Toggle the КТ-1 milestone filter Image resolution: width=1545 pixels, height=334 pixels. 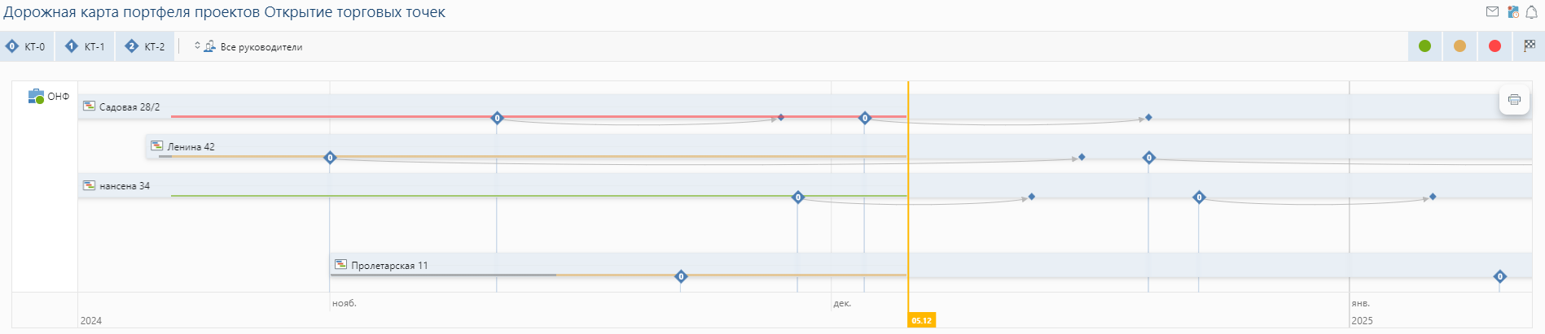point(86,47)
